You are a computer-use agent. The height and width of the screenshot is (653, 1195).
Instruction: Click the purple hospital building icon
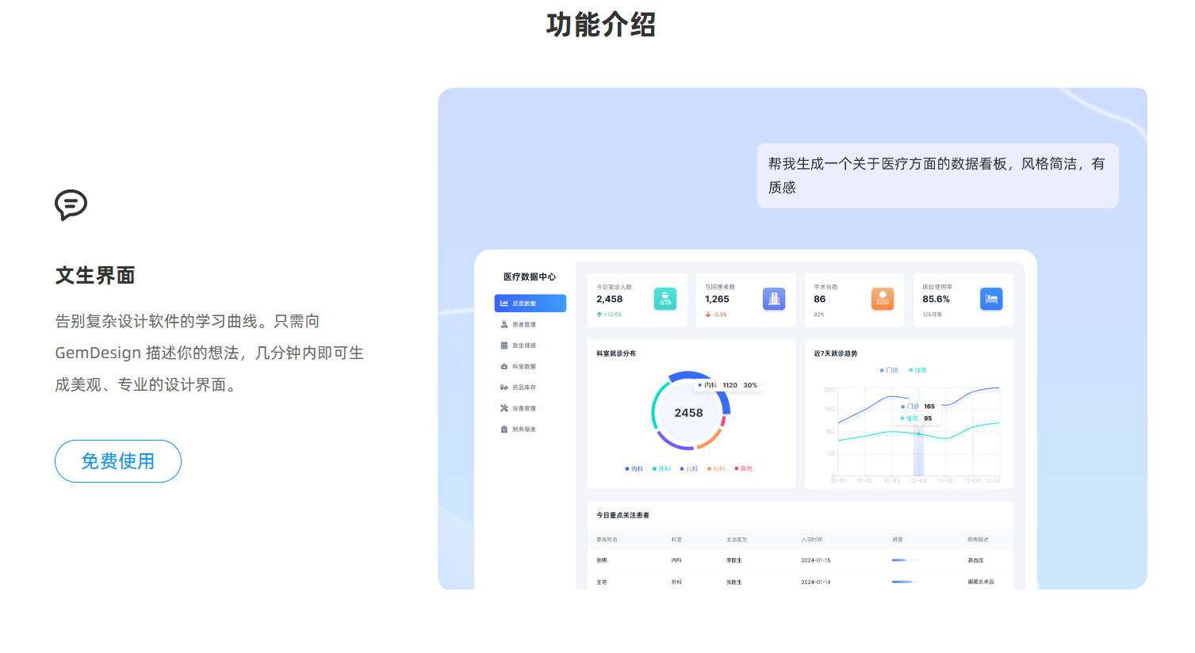click(x=774, y=299)
